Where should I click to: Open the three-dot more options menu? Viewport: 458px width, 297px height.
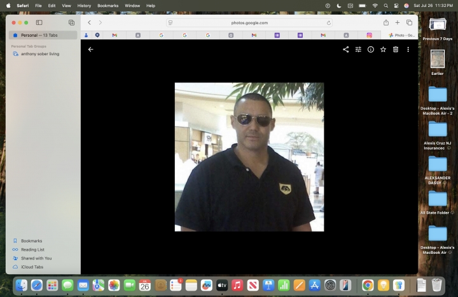(408, 49)
